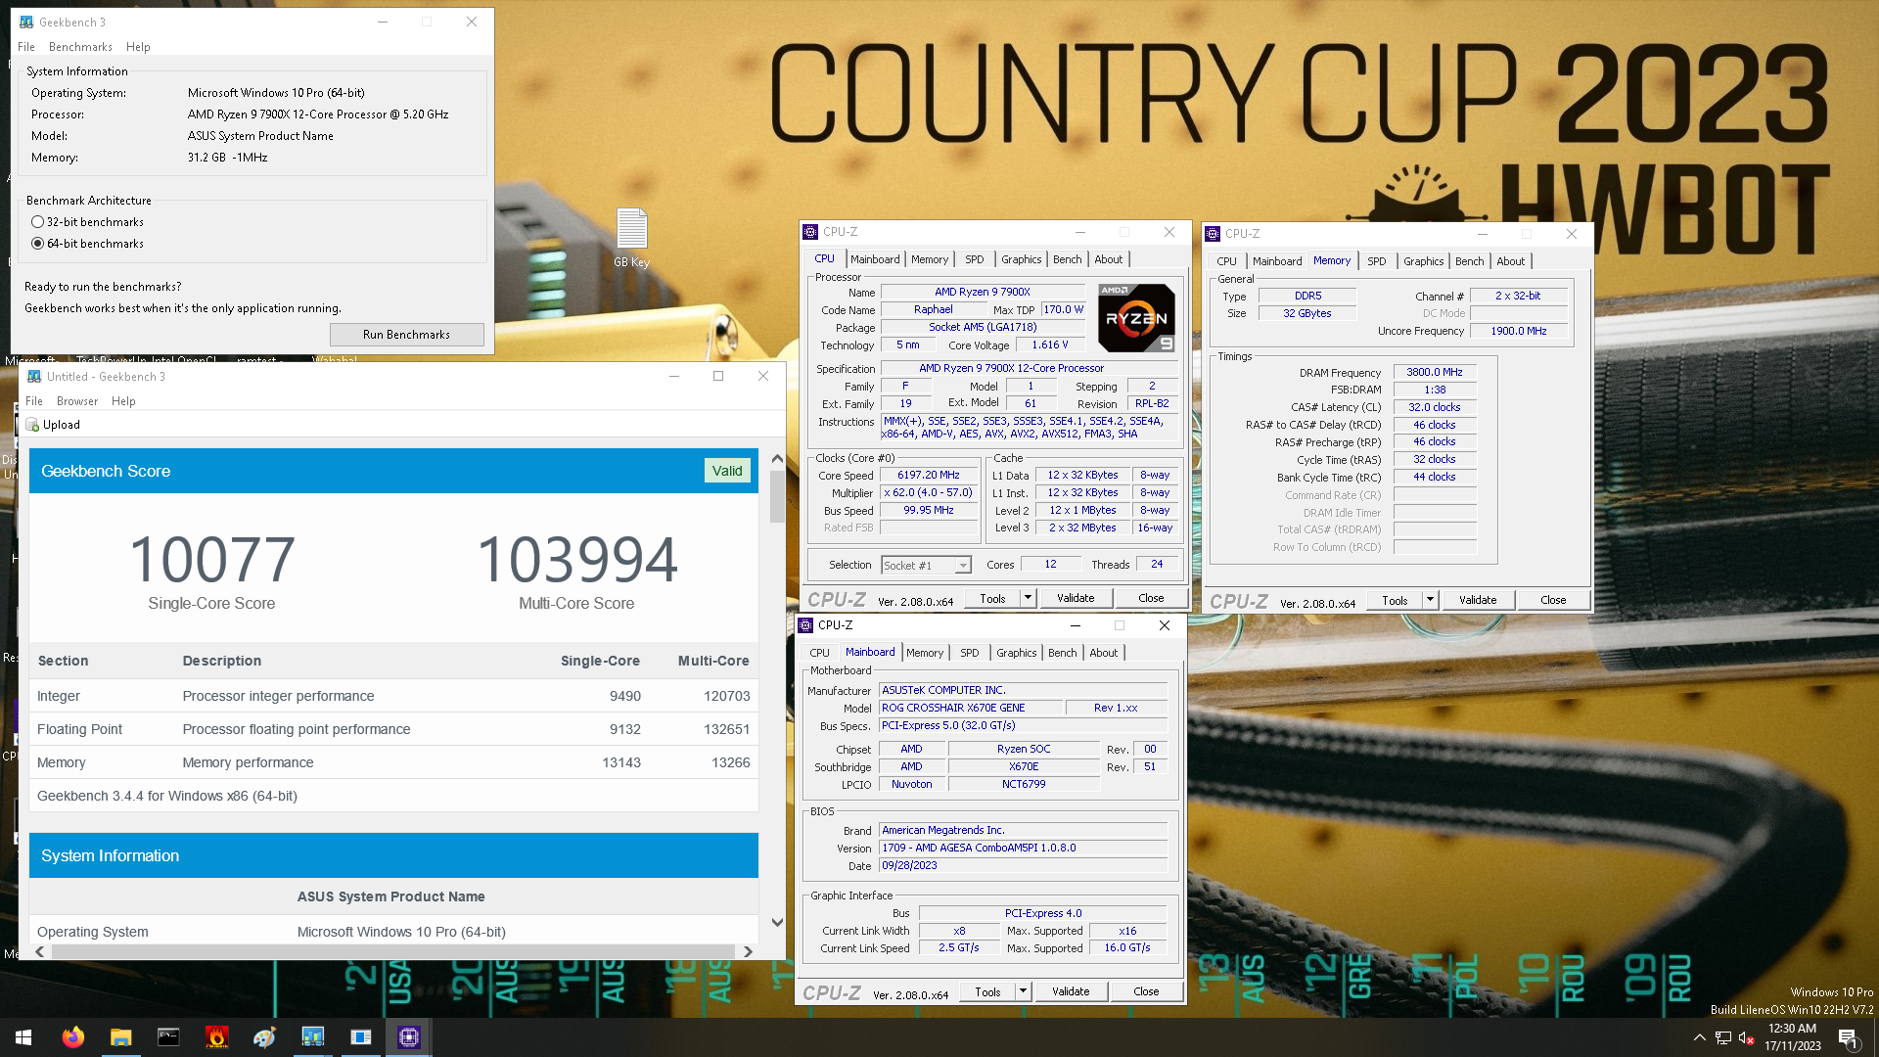Open Paint from the taskbar
The height and width of the screenshot is (1057, 1879).
tap(264, 1037)
